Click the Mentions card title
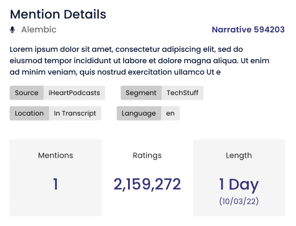Screen dimensions: 296x226 pos(56,155)
